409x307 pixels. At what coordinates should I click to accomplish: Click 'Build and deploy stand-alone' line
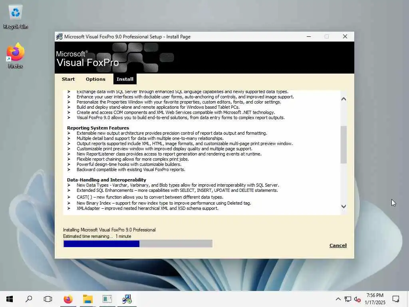point(158,107)
